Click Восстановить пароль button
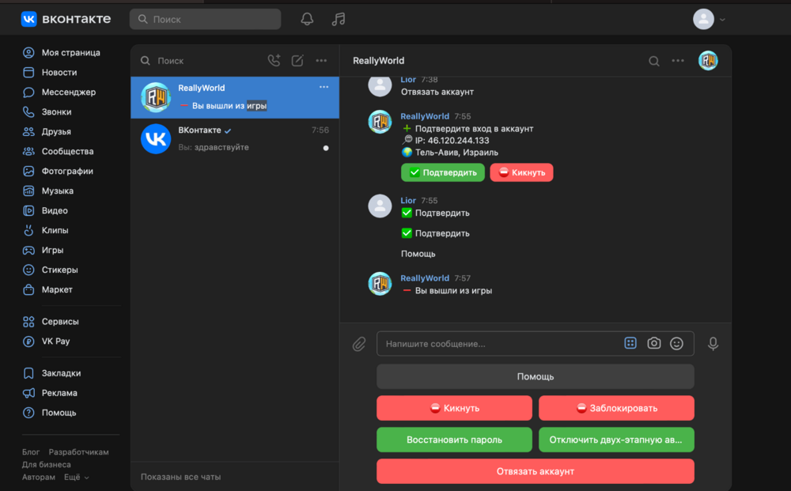Image resolution: width=791 pixels, height=491 pixels. pyautogui.click(x=454, y=440)
